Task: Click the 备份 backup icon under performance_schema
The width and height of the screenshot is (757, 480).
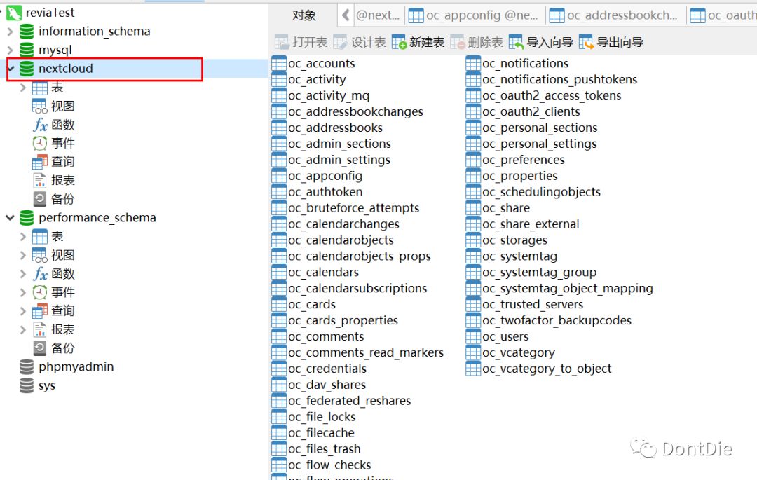Action: click(40, 348)
